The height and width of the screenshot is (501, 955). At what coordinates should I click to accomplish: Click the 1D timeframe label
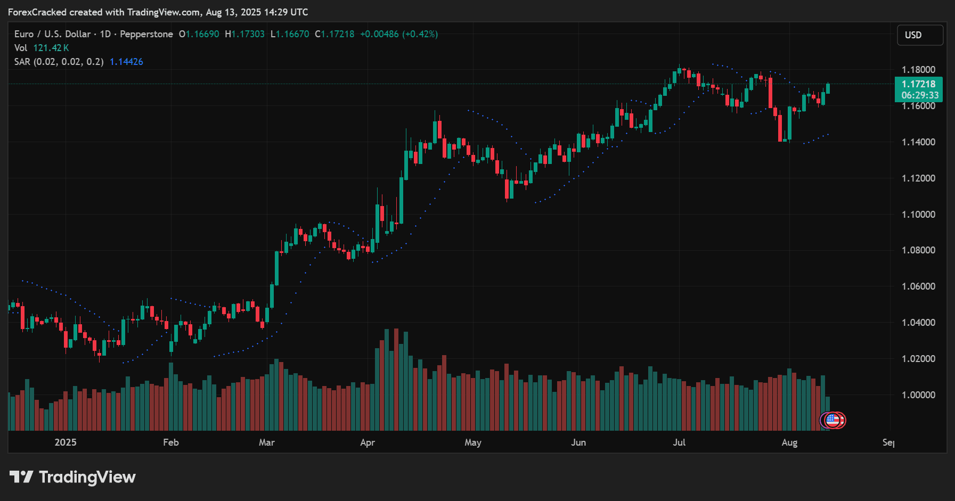tap(104, 34)
